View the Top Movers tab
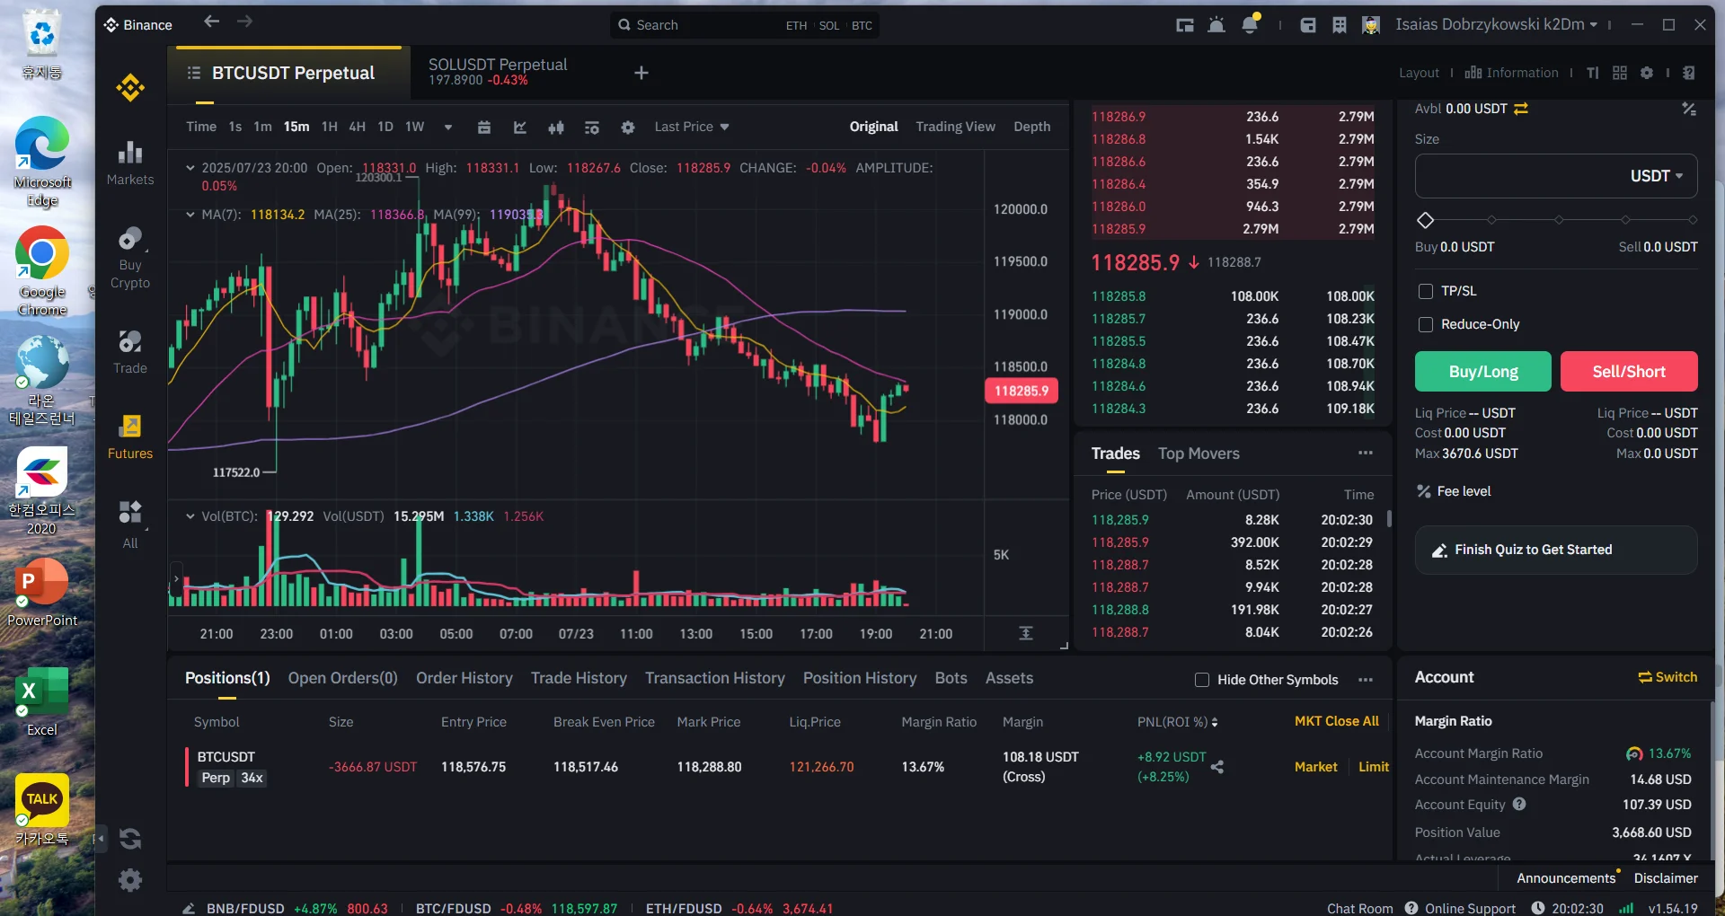The height and width of the screenshot is (916, 1725). click(x=1199, y=454)
